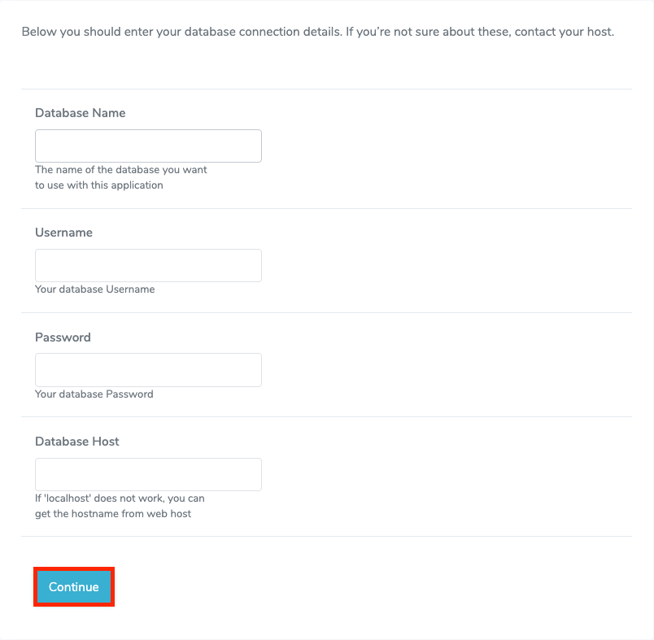
Task: Click "to use with this application" hint line
Action: pyautogui.click(x=98, y=185)
